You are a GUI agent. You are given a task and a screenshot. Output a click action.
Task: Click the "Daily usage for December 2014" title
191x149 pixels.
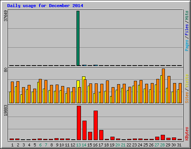[45, 6]
